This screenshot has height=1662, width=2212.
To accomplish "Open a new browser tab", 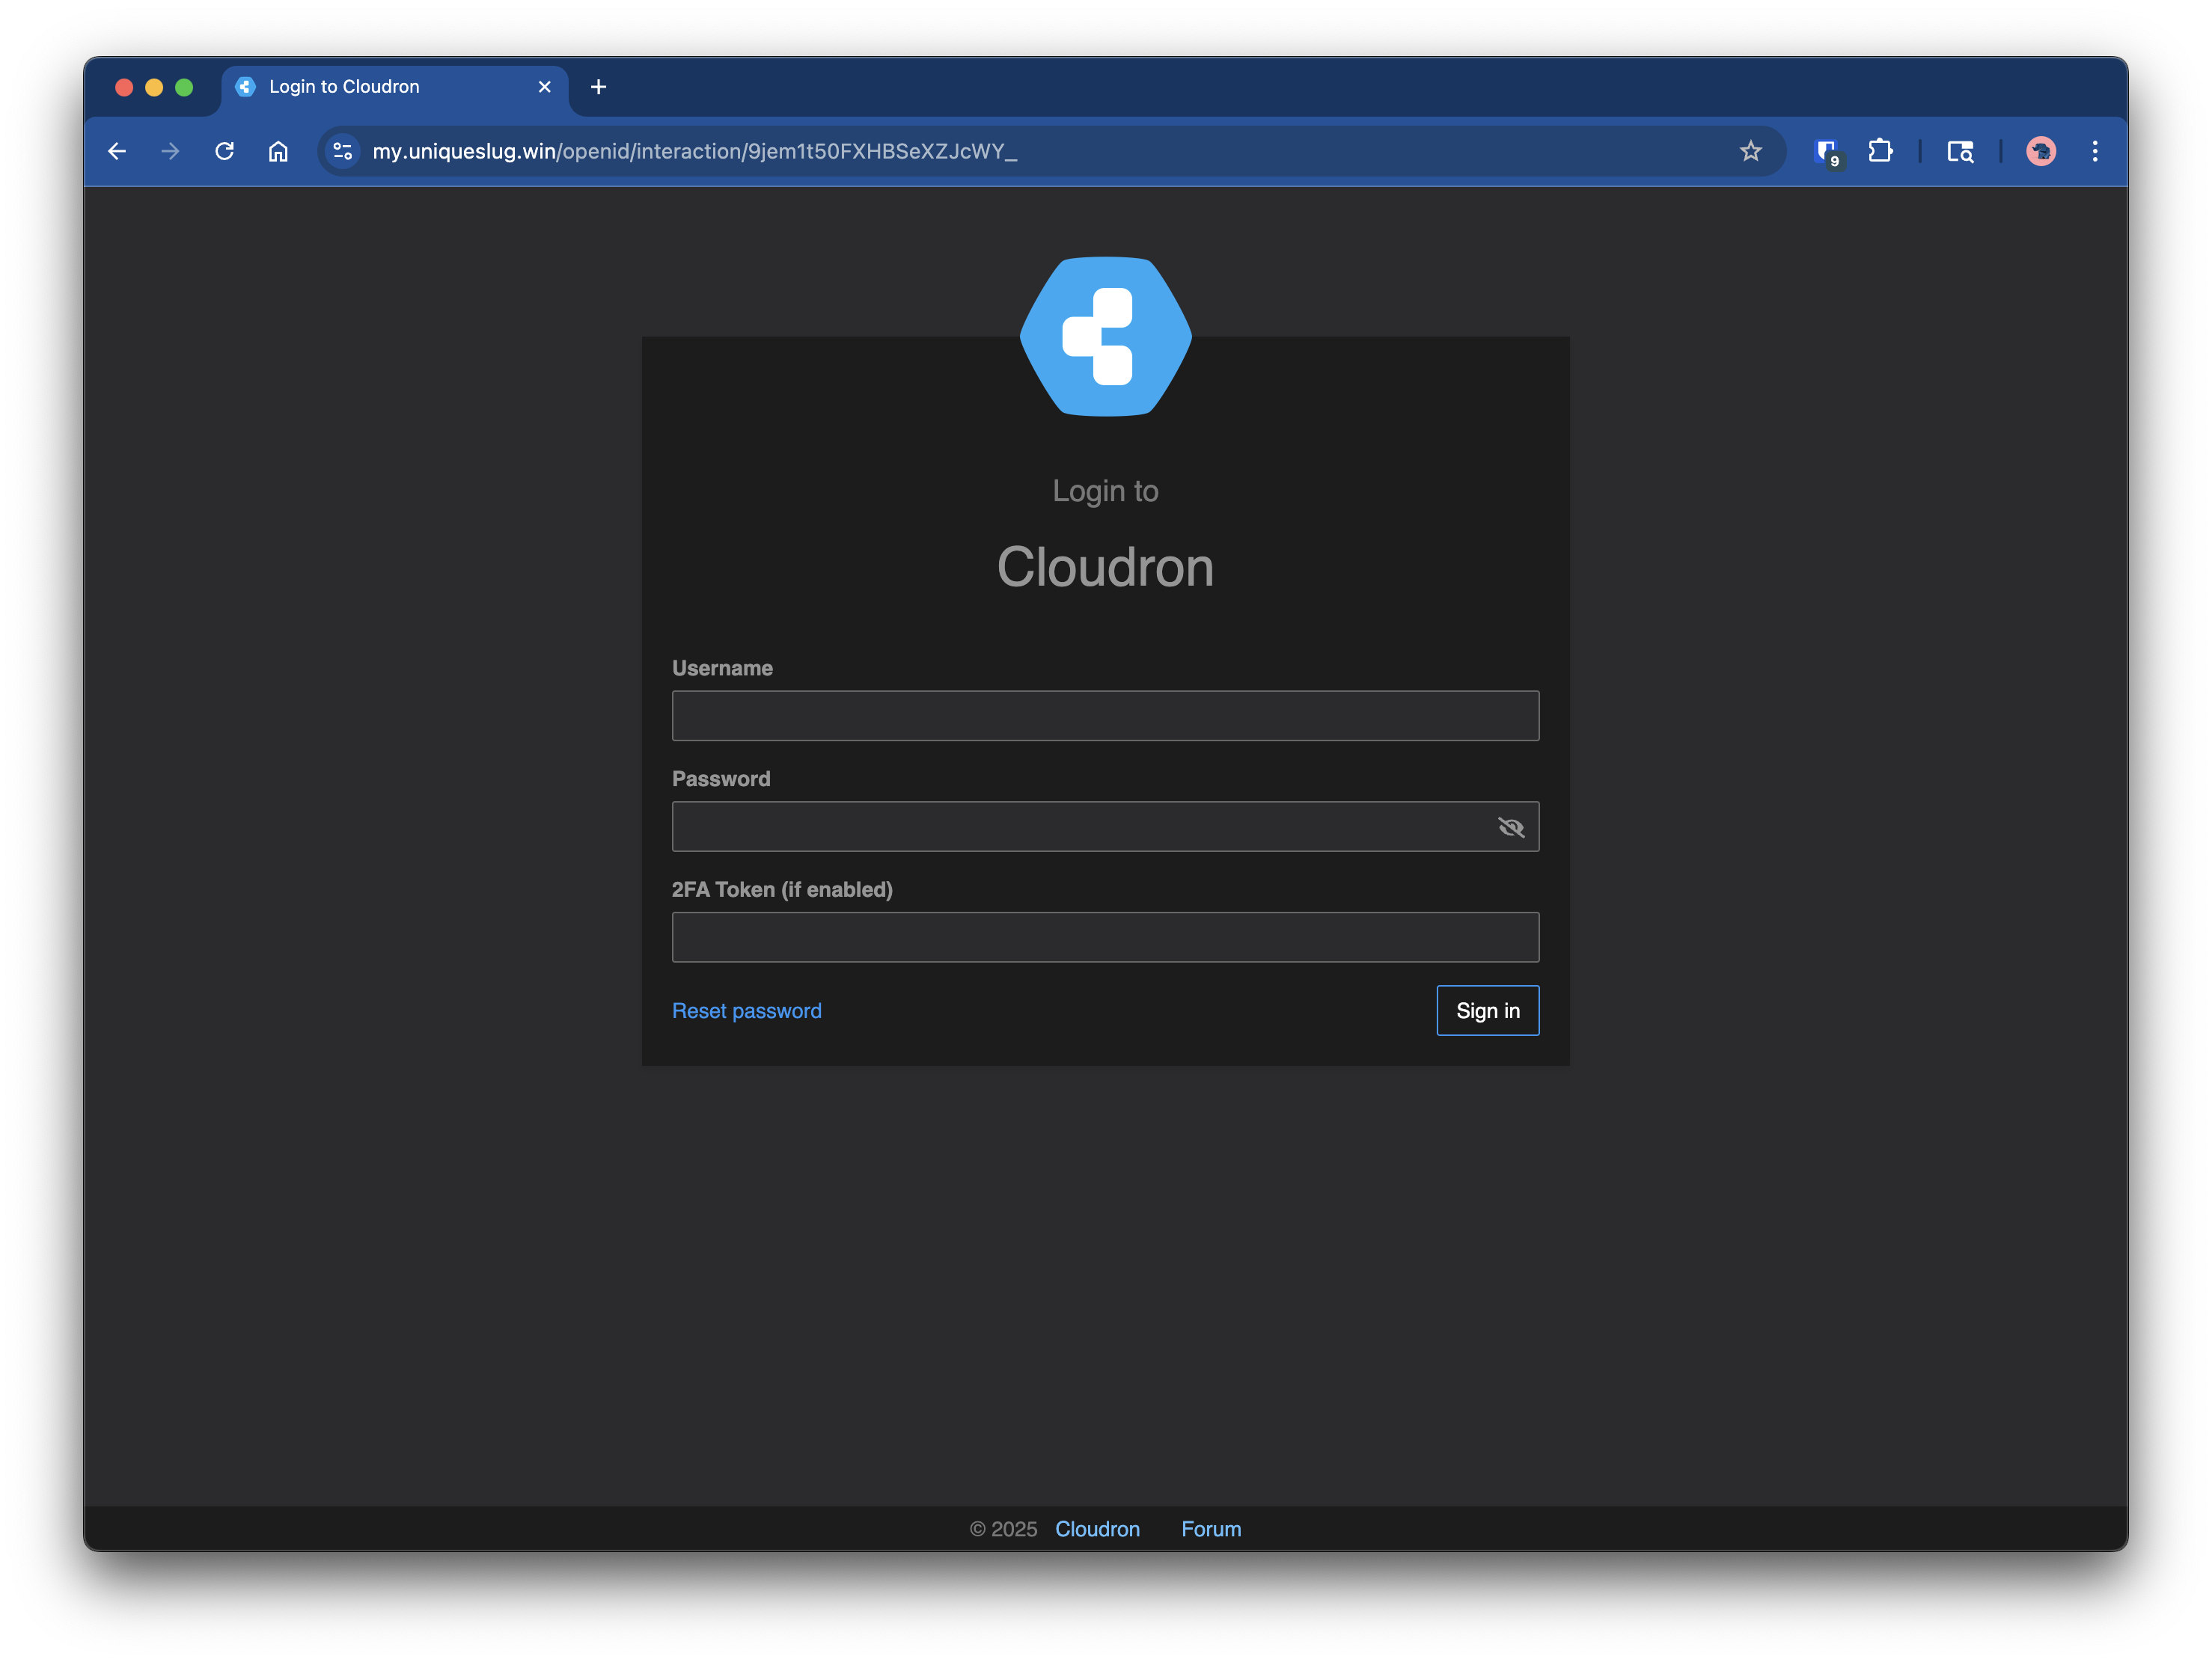I will point(598,87).
